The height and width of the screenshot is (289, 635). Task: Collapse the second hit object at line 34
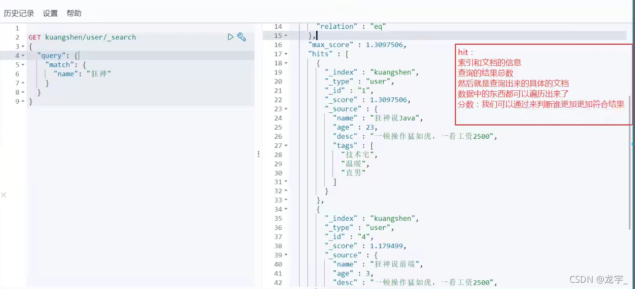[x=286, y=209]
